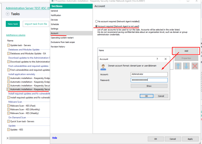Click icon beside Install required updates and fix vulnerabilities task
The height and width of the screenshot is (144, 202).
click(8, 97)
